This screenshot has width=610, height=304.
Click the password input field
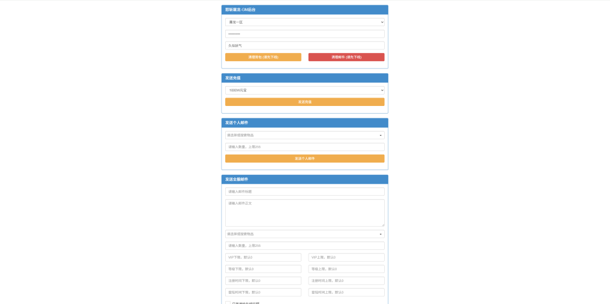304,34
